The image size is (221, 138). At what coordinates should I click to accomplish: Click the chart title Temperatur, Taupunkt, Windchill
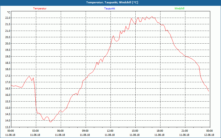[112, 2]
